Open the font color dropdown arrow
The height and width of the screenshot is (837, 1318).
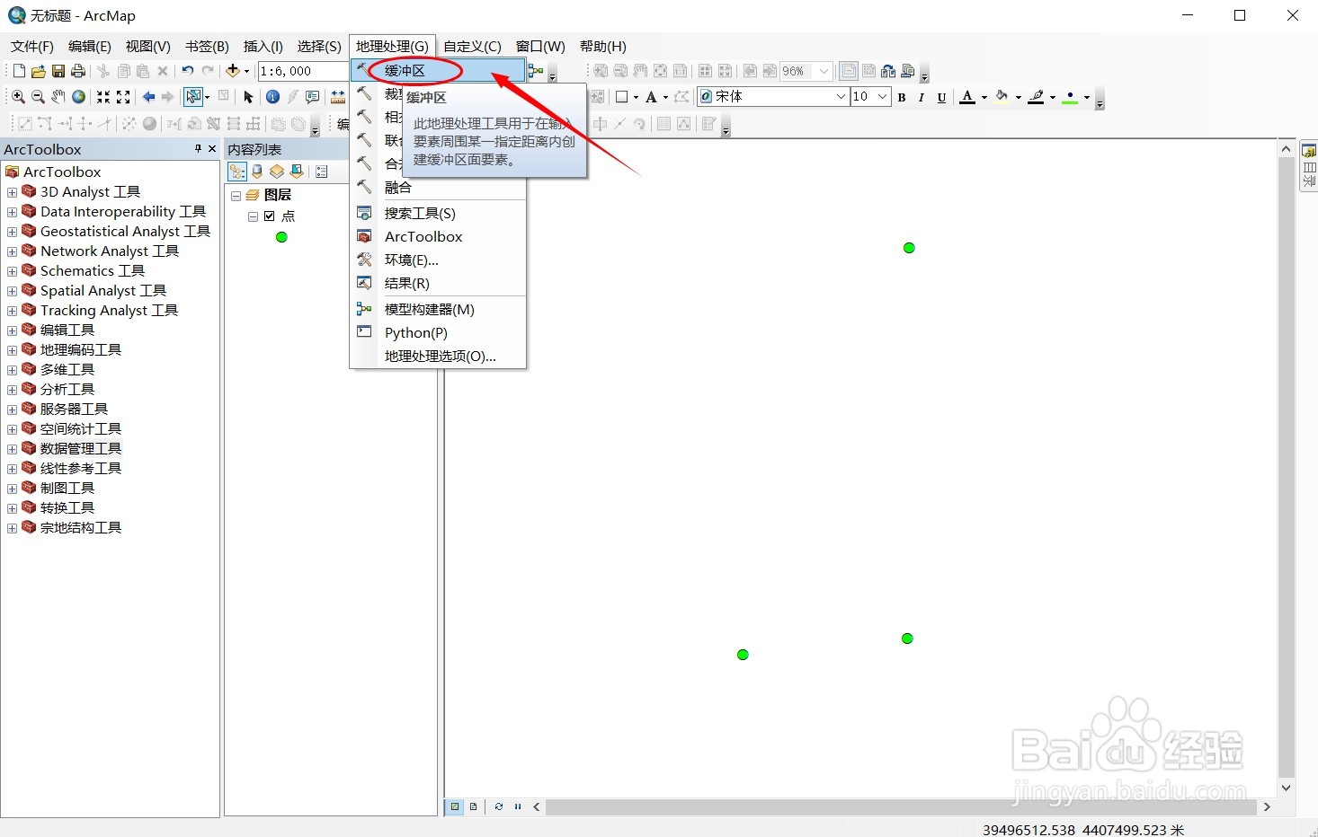984,98
